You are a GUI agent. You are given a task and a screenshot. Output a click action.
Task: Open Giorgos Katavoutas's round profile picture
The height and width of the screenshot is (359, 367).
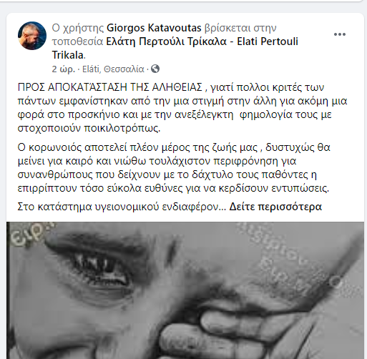[32, 36]
